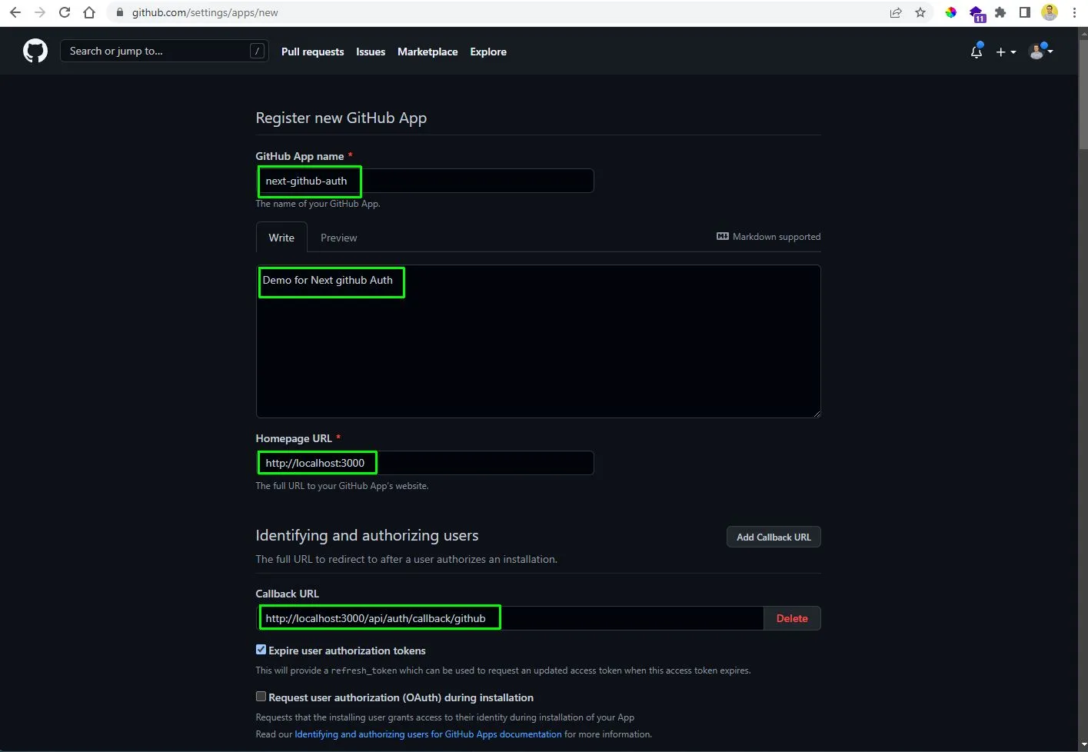Click the browser address bar URL

click(205, 12)
